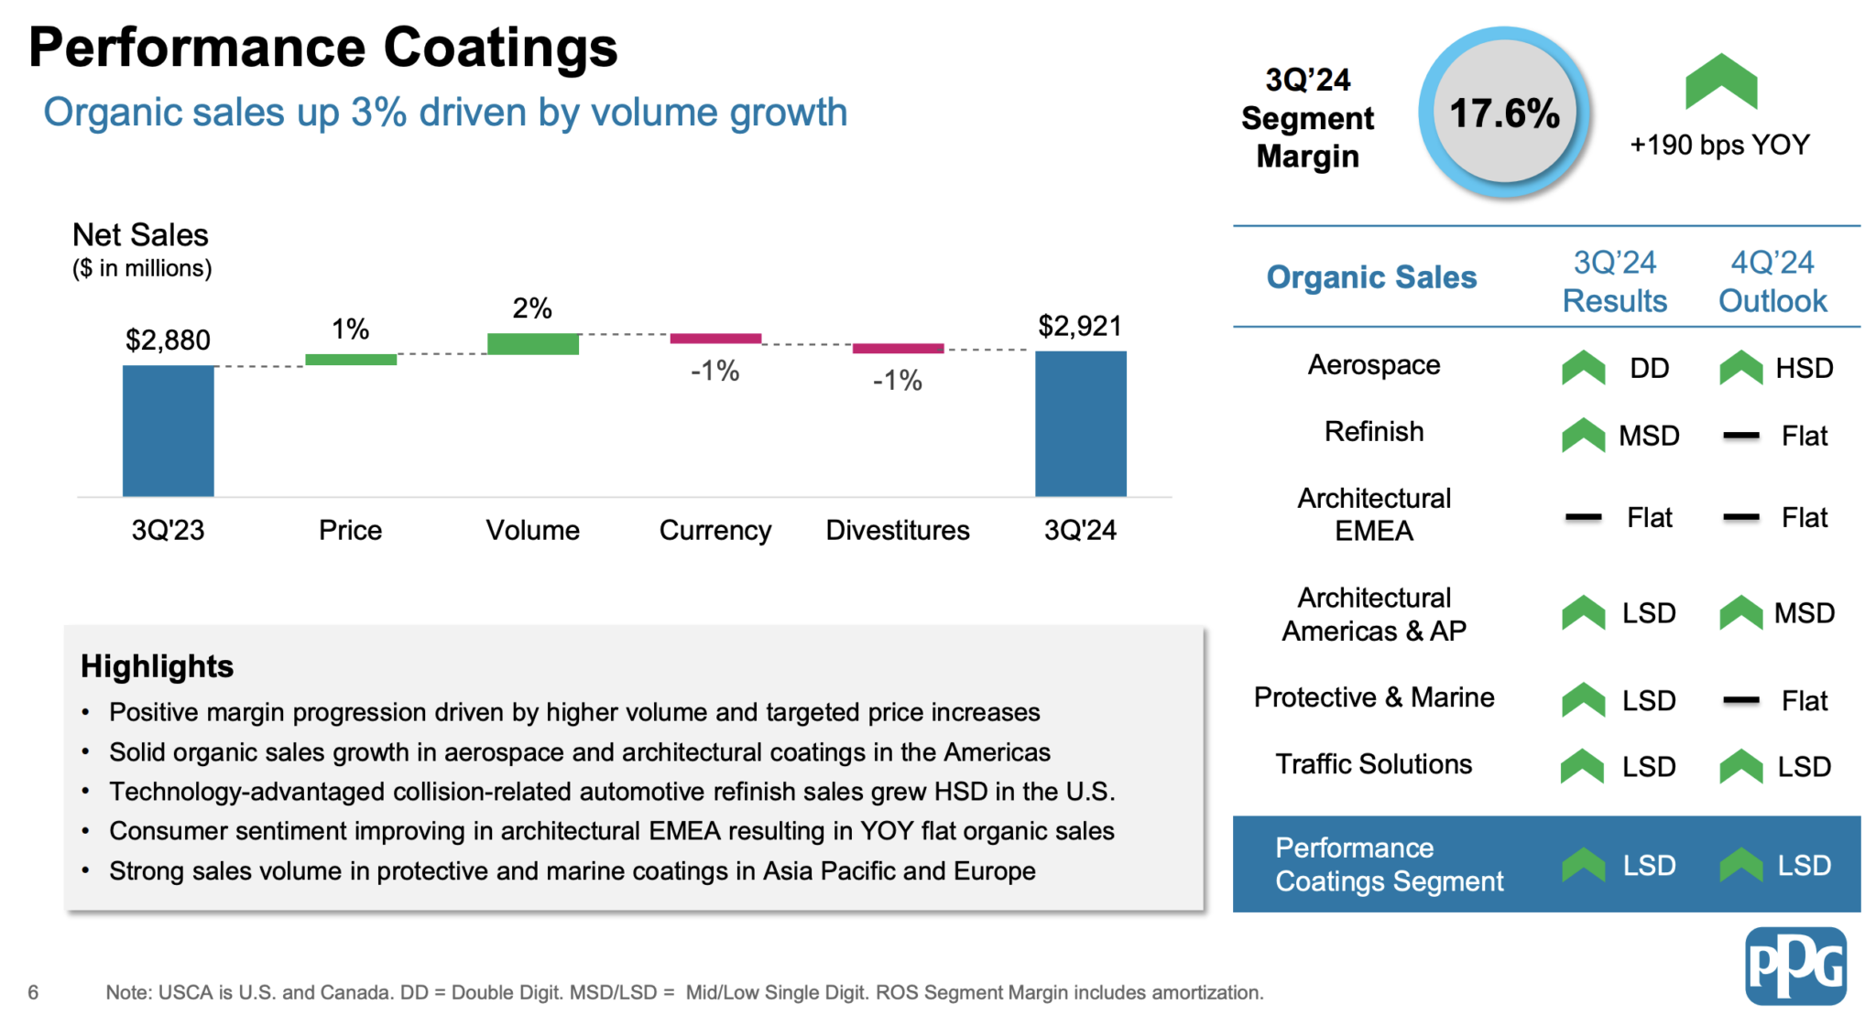
Task: Click the green arrow above +190 bps YOY
Action: pyautogui.click(x=1720, y=83)
